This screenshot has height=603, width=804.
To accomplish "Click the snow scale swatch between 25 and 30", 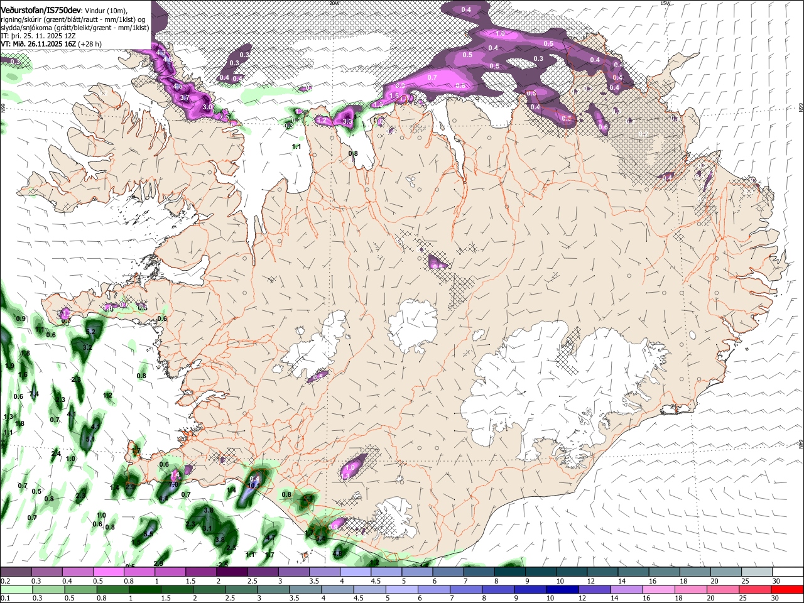I will [758, 572].
